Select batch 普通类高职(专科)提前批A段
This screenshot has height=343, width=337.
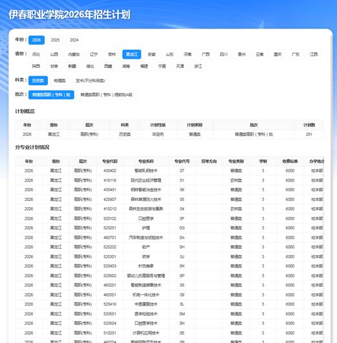pos(107,95)
